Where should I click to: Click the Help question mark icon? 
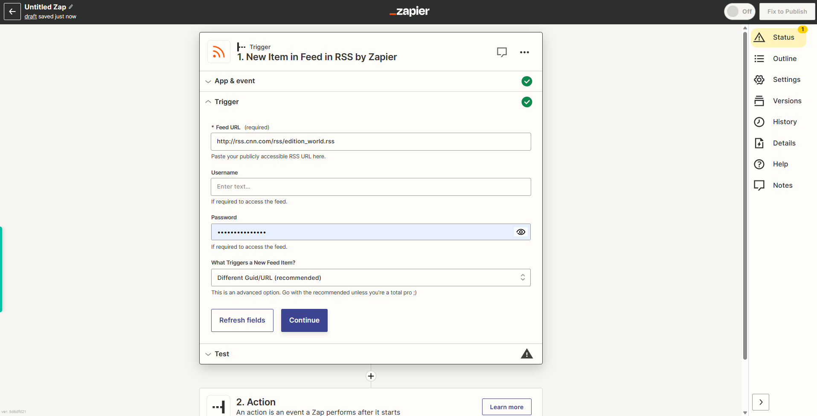click(x=759, y=164)
